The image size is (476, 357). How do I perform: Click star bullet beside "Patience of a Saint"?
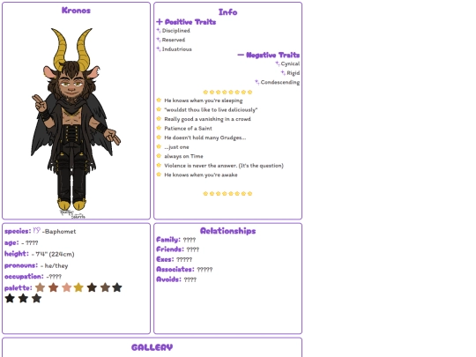[x=159, y=128]
